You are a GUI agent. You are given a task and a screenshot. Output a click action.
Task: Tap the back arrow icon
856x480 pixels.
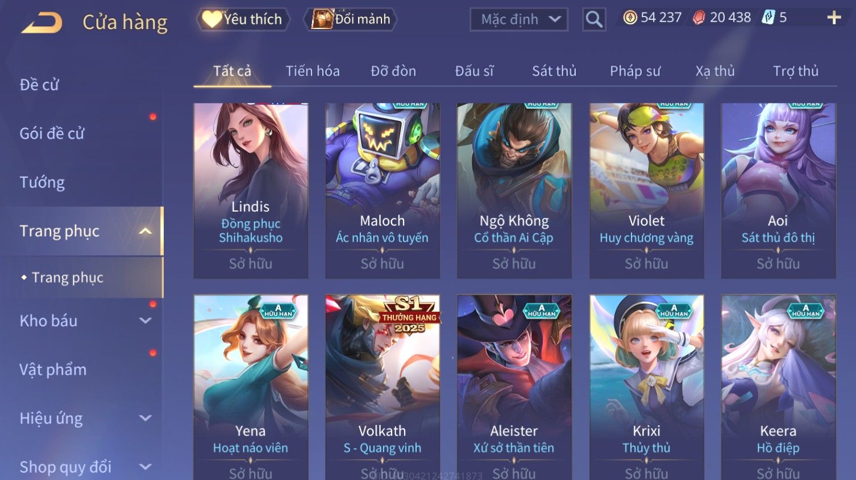point(42,23)
